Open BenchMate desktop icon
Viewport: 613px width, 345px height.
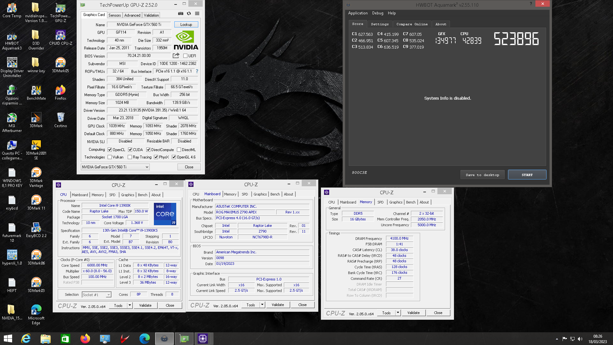[x=36, y=93]
